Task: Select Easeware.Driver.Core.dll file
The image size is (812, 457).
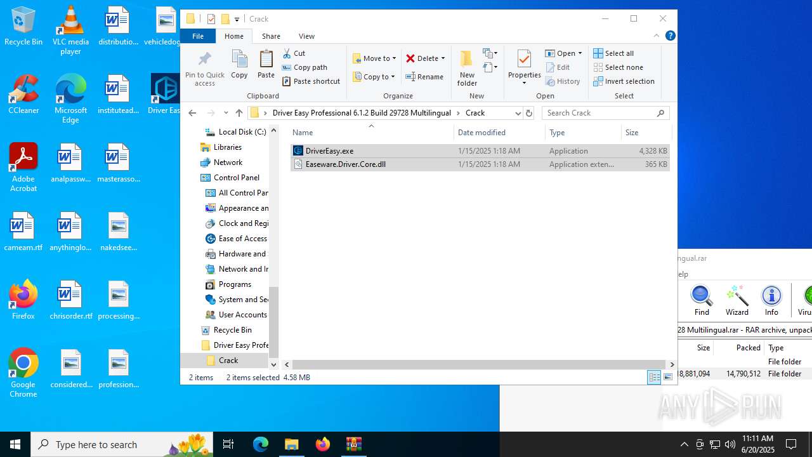Action: click(x=480, y=164)
